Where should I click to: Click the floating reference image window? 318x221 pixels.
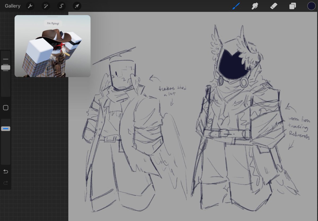pyautogui.click(x=52, y=46)
